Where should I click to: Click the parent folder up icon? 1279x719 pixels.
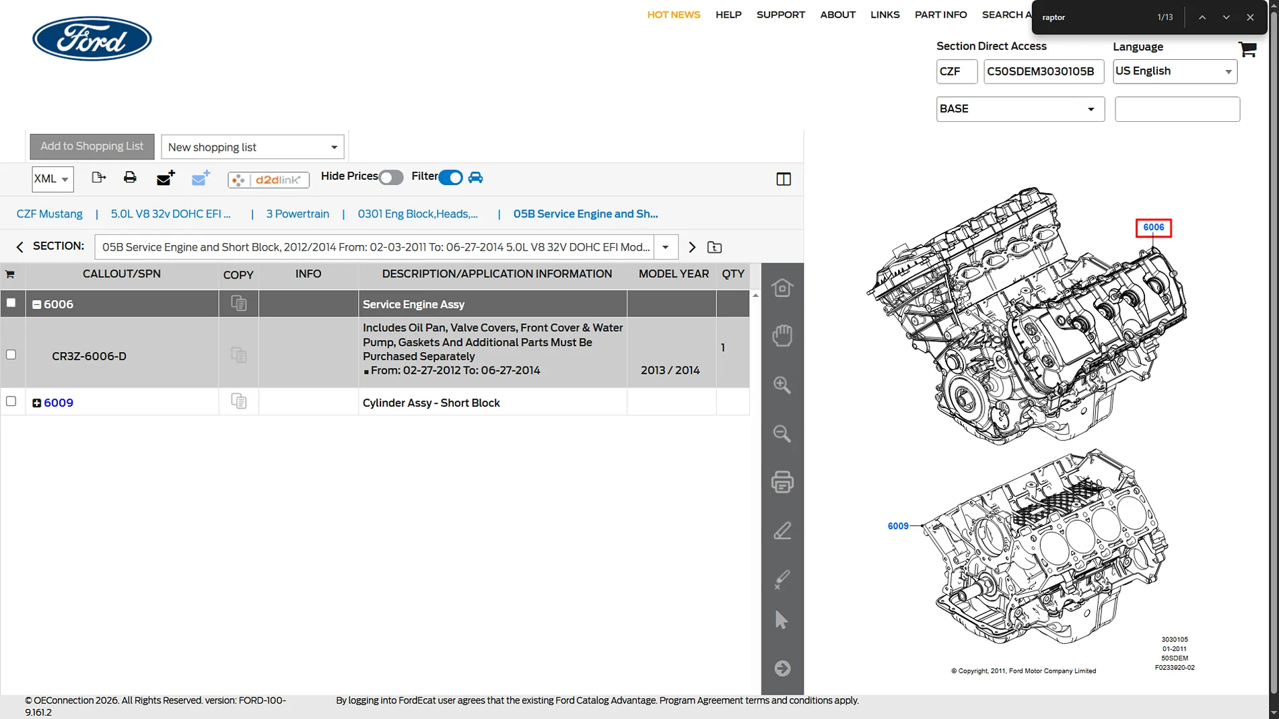[x=715, y=248]
